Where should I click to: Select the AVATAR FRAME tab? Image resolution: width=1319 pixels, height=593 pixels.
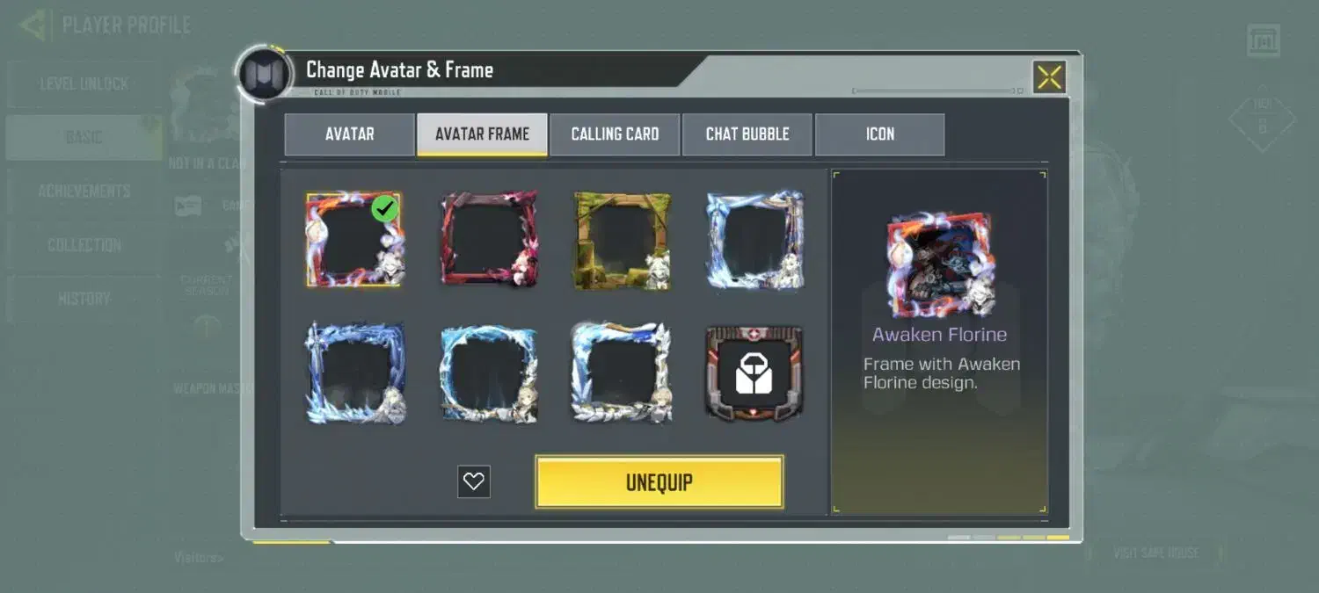[x=482, y=134]
